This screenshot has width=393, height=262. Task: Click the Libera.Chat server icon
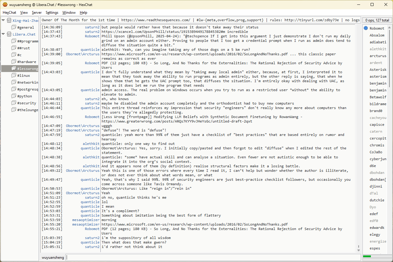[x=9, y=34]
